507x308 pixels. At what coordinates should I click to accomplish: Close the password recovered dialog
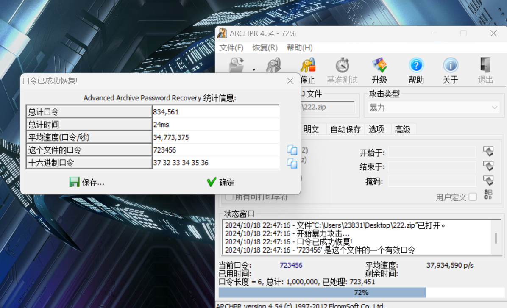pyautogui.click(x=290, y=81)
